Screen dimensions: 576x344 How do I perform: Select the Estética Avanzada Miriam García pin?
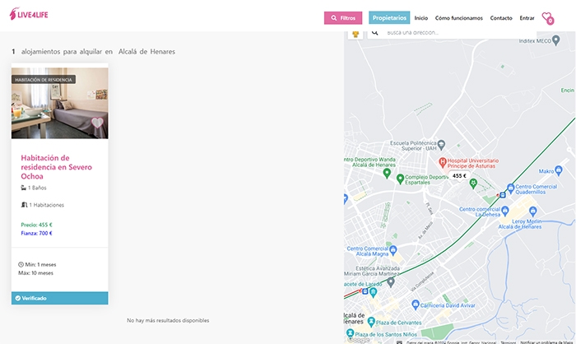click(391, 282)
